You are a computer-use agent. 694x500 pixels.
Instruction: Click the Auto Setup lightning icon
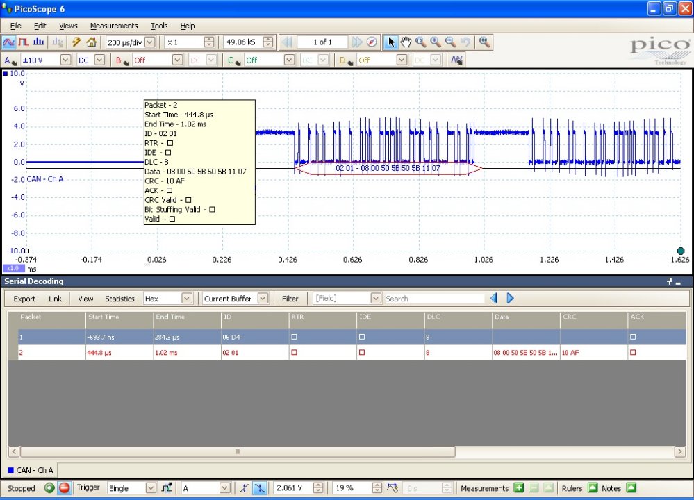pyautogui.click(x=76, y=42)
